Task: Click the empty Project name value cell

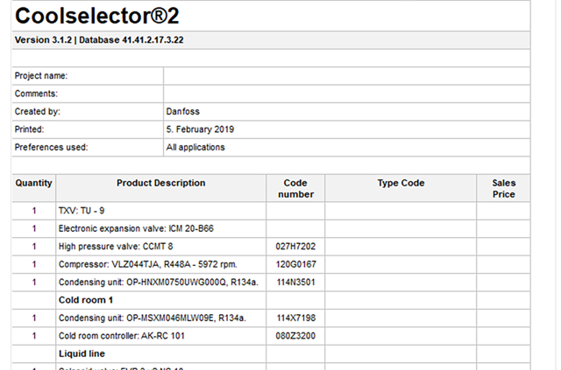Action: (345, 76)
